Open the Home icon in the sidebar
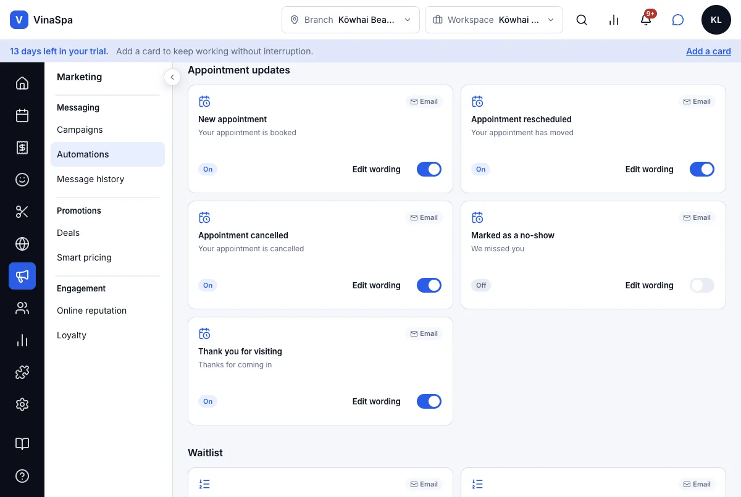 (22, 83)
